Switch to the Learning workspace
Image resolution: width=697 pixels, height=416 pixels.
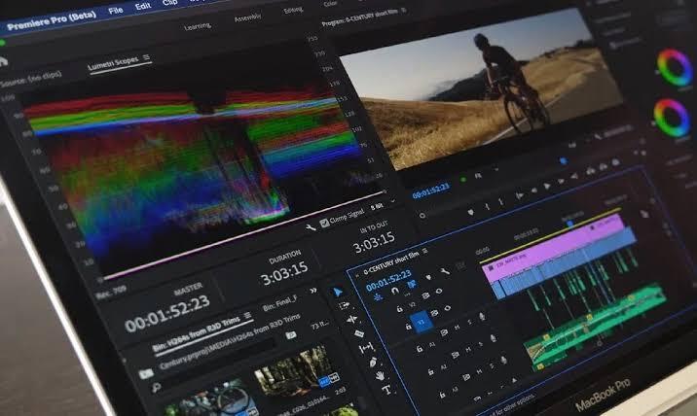point(198,26)
